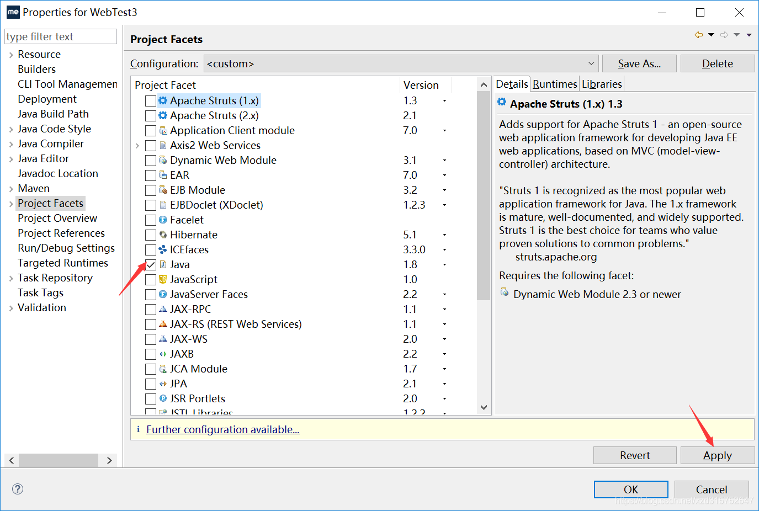
Task: Switch to the Runtimes tab
Action: (x=555, y=84)
